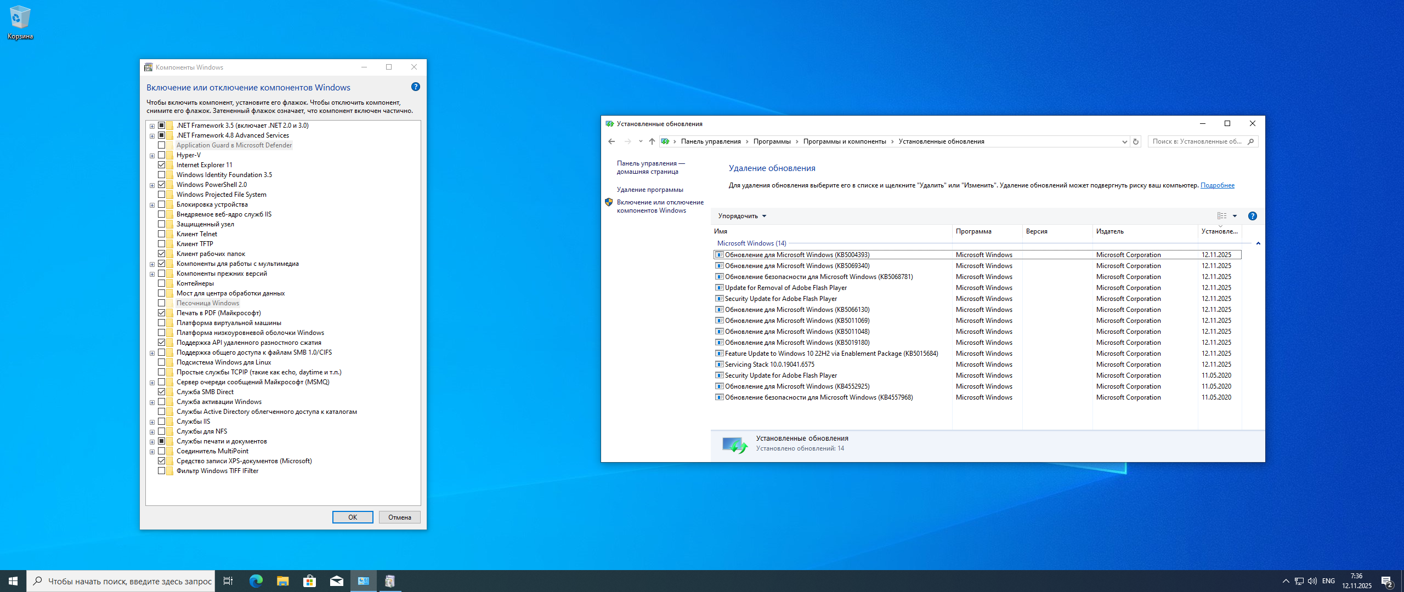Open Microsoft Edge from the taskbar
Image resolution: width=1404 pixels, height=592 pixels.
pyautogui.click(x=256, y=581)
